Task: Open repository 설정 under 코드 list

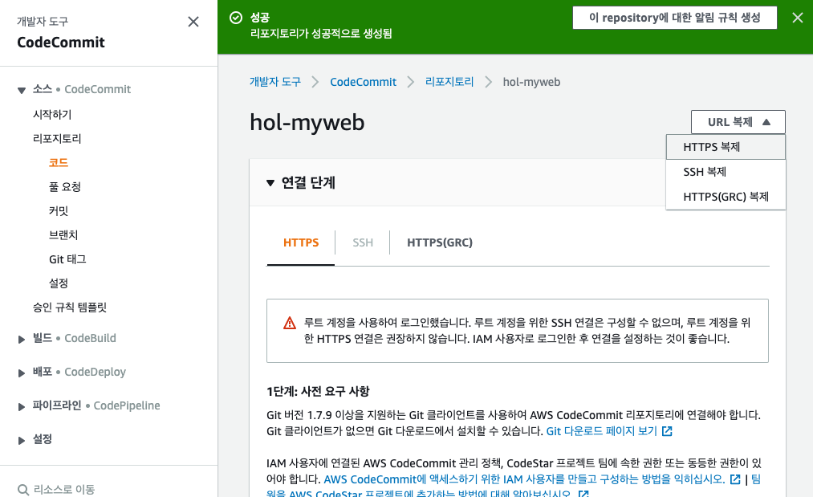Action: point(58,283)
